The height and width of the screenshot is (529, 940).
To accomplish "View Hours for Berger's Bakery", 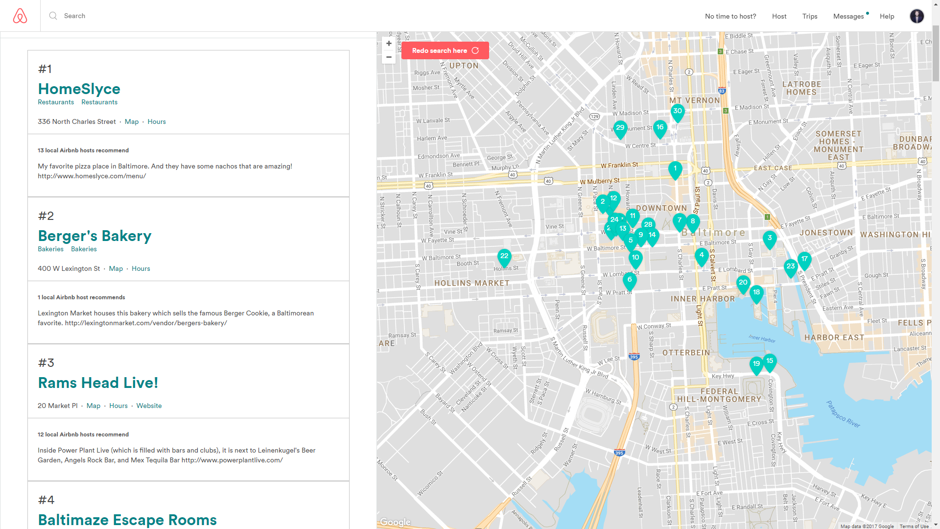I will pos(141,268).
